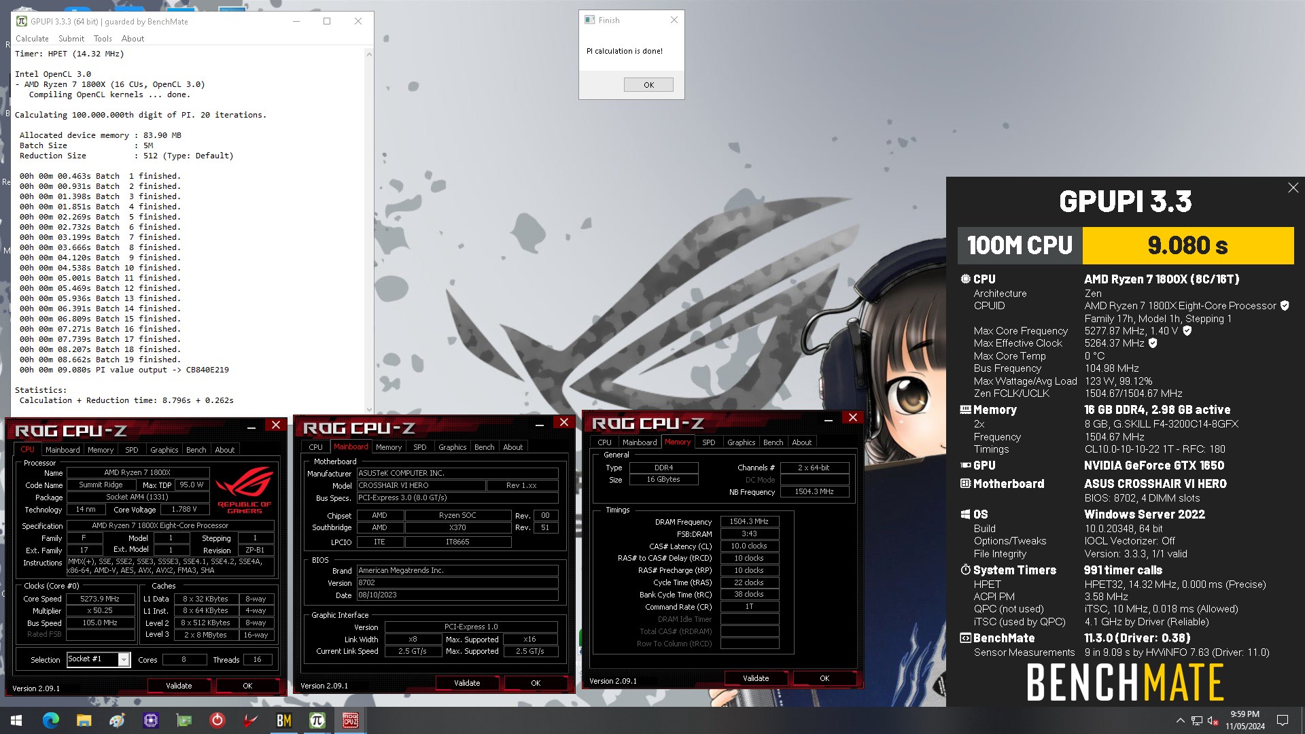This screenshot has height=734, width=1305.
Task: Click the CAS# Latency field showing 10.0 clocks
Action: [x=749, y=546]
